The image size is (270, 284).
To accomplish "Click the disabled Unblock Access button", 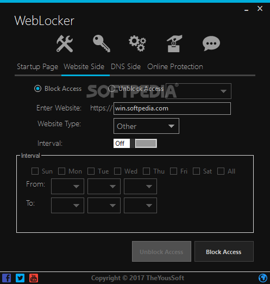I will click(161, 251).
